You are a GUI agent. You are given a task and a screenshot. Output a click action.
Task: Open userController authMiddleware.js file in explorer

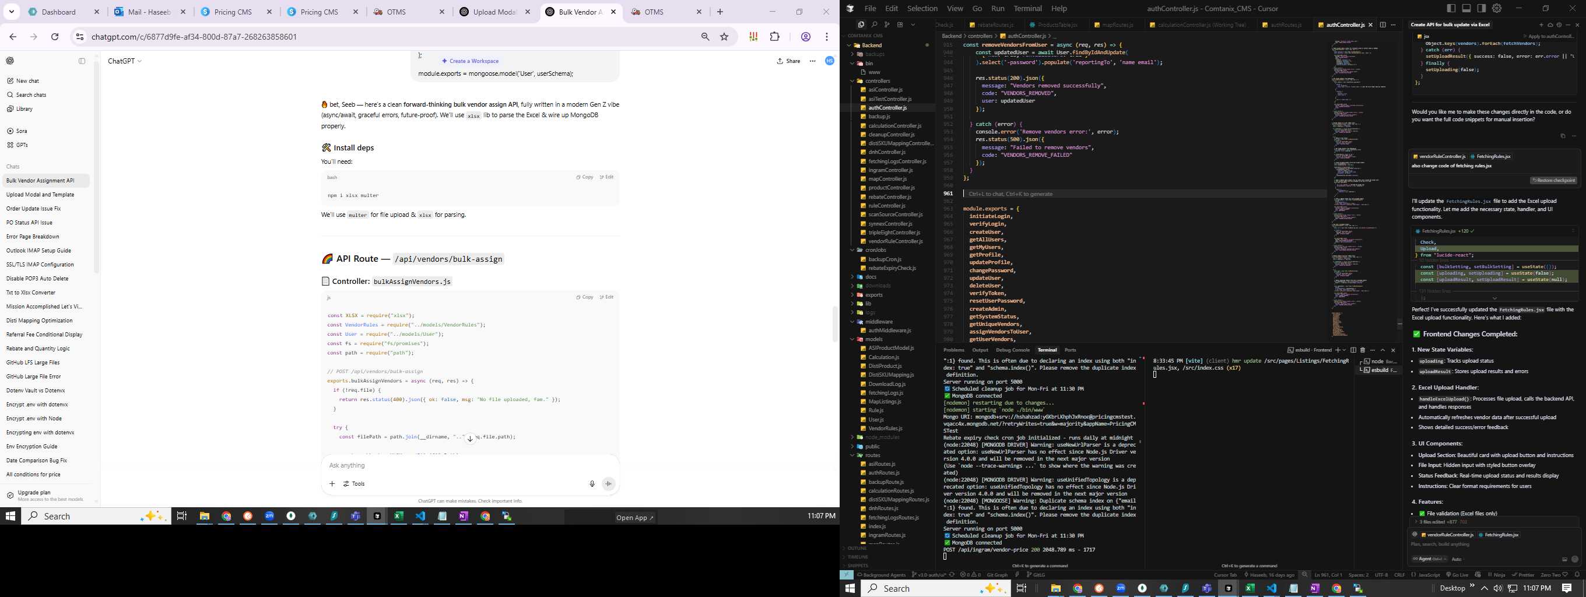[889, 331]
